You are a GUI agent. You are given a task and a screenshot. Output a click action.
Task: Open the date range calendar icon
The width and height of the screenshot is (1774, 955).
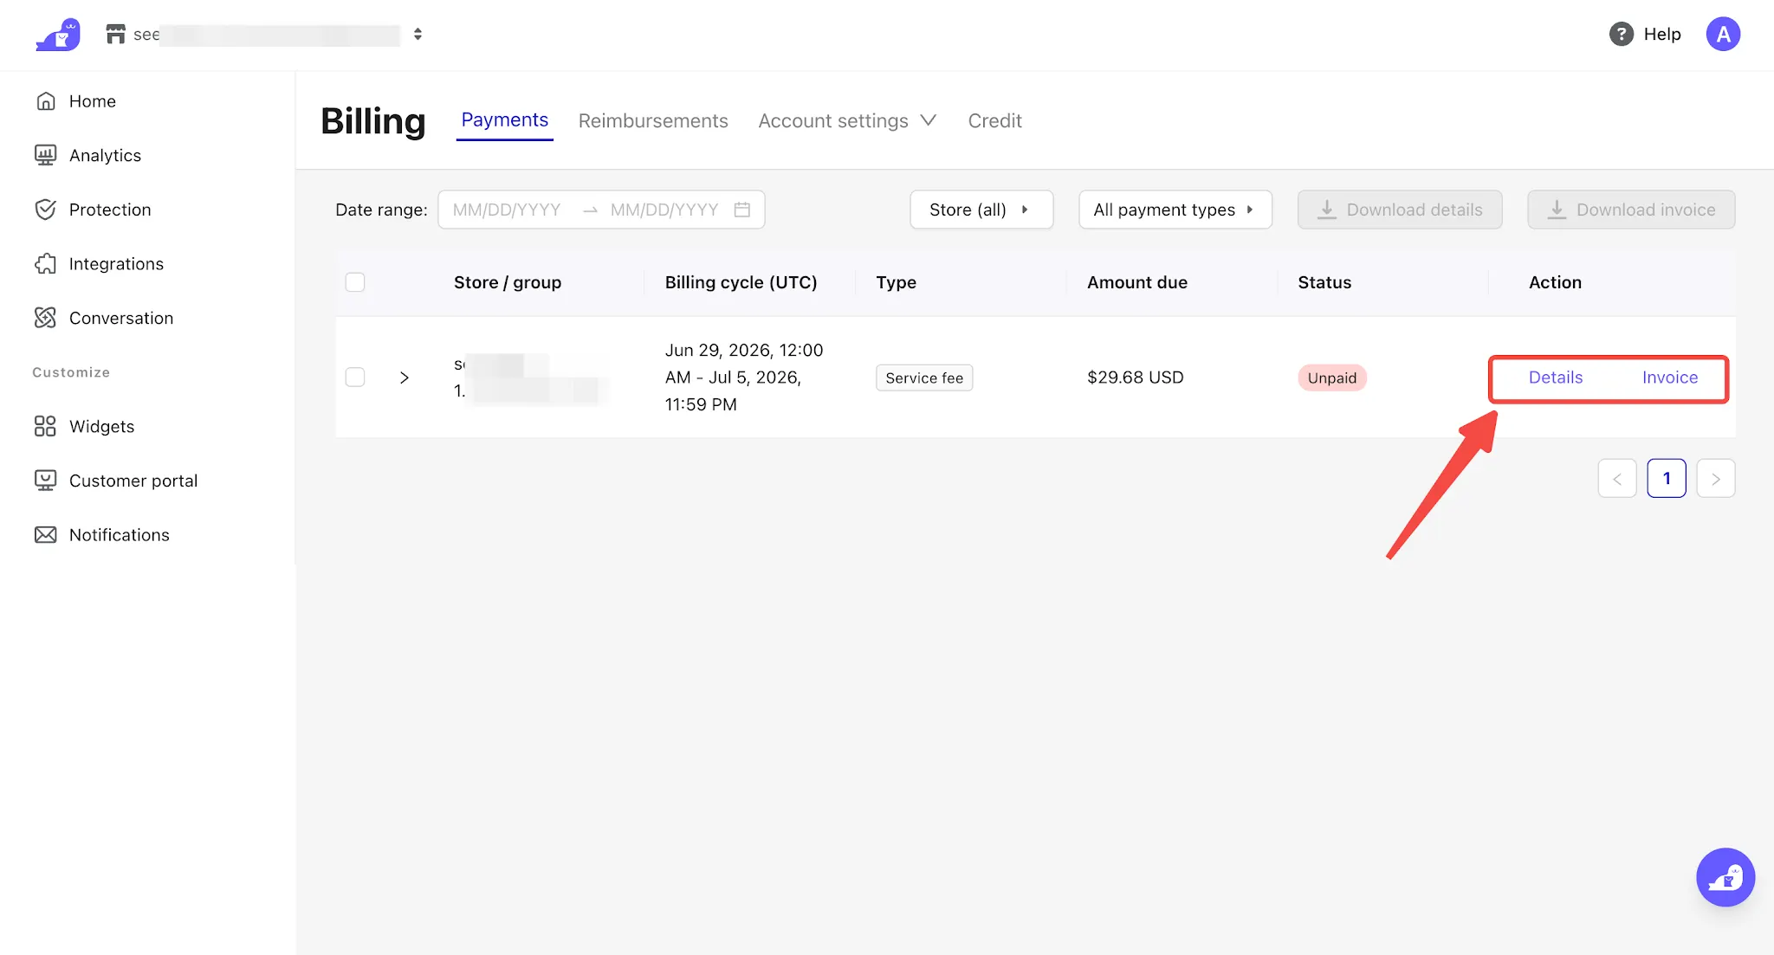click(x=742, y=210)
